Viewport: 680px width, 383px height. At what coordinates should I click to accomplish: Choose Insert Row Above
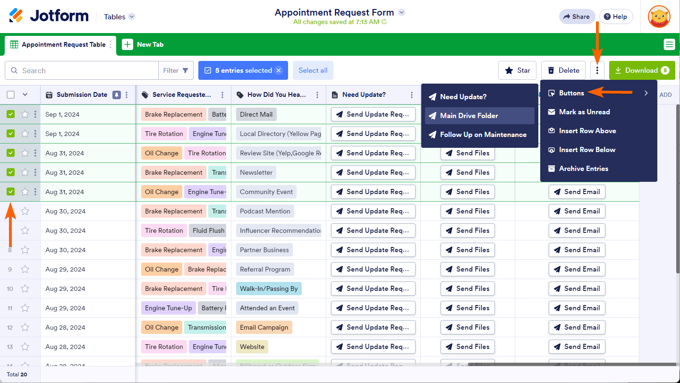point(599,131)
